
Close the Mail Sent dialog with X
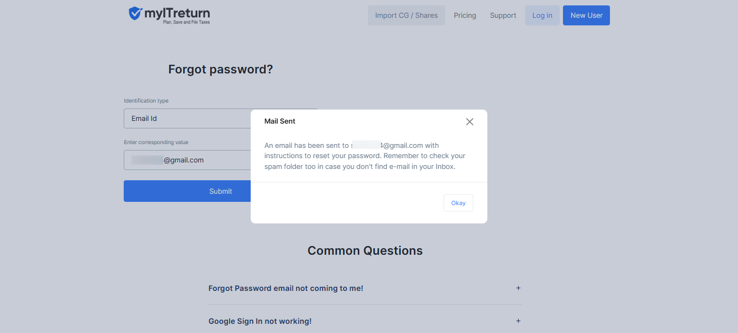pyautogui.click(x=469, y=122)
